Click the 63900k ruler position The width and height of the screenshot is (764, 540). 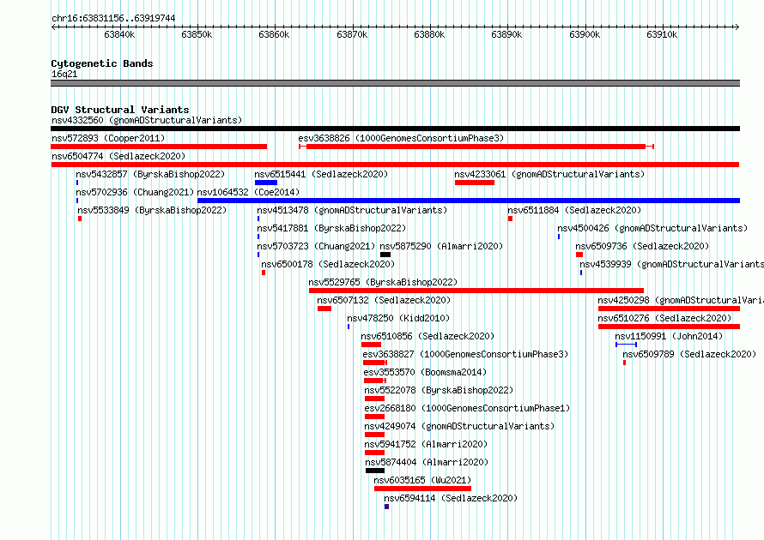click(585, 34)
